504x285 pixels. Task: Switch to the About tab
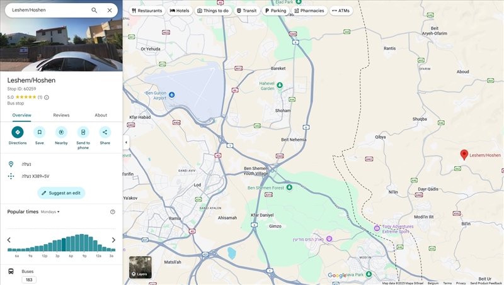point(101,115)
